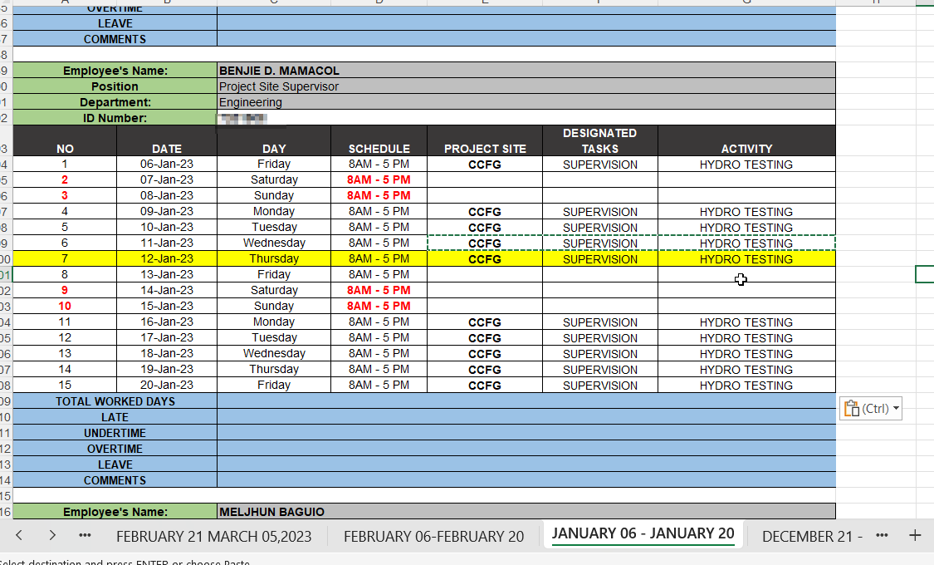The width and height of the screenshot is (934, 565).
Task: Add a new sheet with plus icon
Action: coord(914,535)
